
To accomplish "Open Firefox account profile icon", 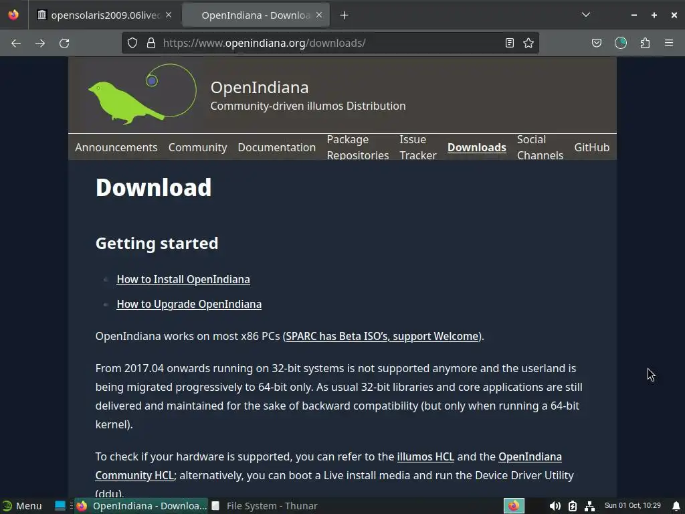I will 621,43.
